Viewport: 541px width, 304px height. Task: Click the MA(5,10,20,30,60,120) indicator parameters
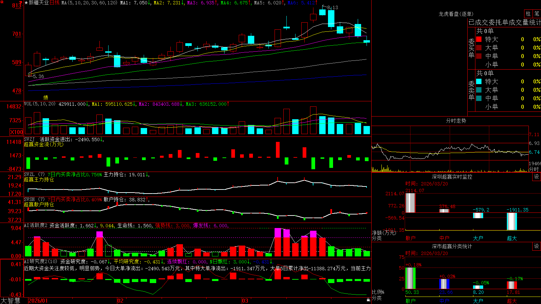89,3
